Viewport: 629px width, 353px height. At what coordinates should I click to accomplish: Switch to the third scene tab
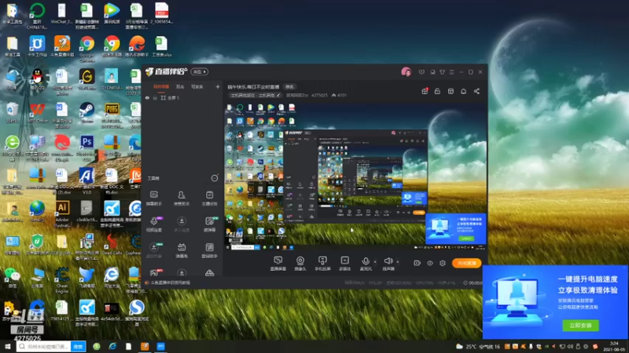tap(197, 86)
